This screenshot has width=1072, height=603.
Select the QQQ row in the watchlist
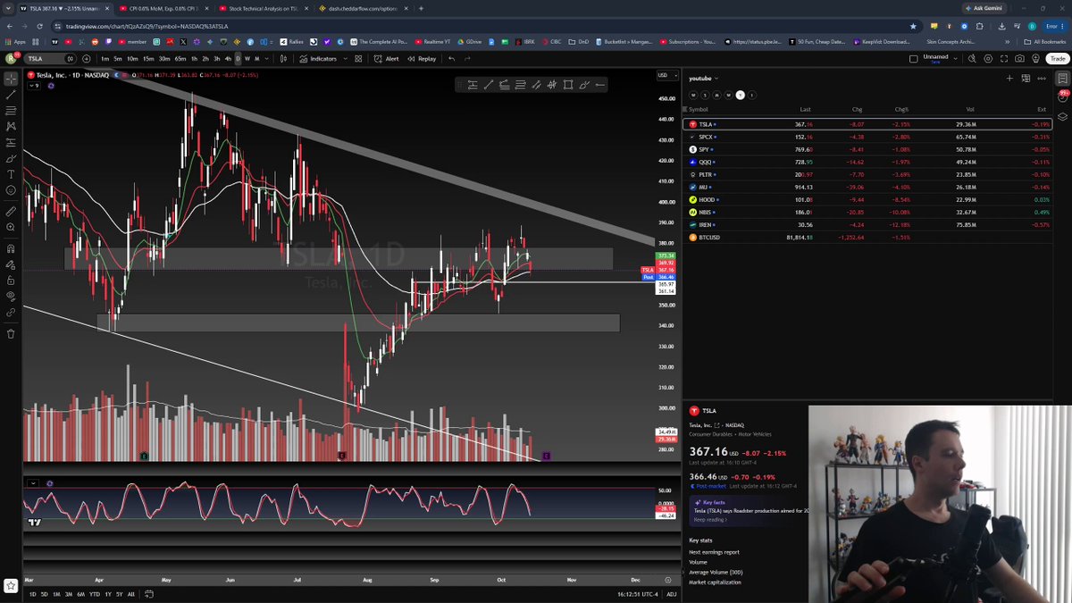[867, 162]
